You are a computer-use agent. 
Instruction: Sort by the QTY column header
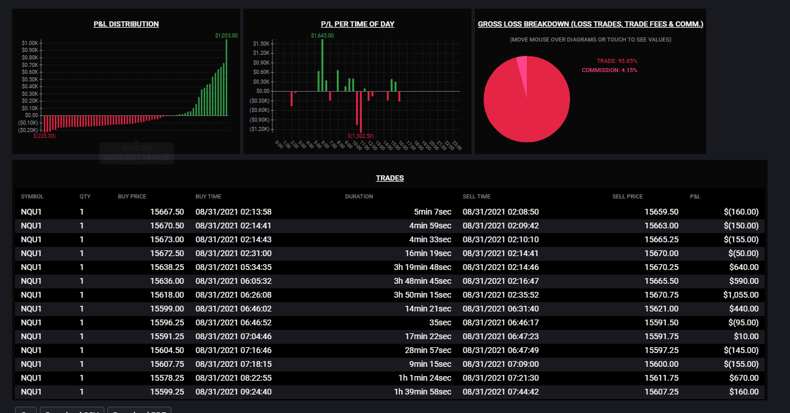[85, 197]
